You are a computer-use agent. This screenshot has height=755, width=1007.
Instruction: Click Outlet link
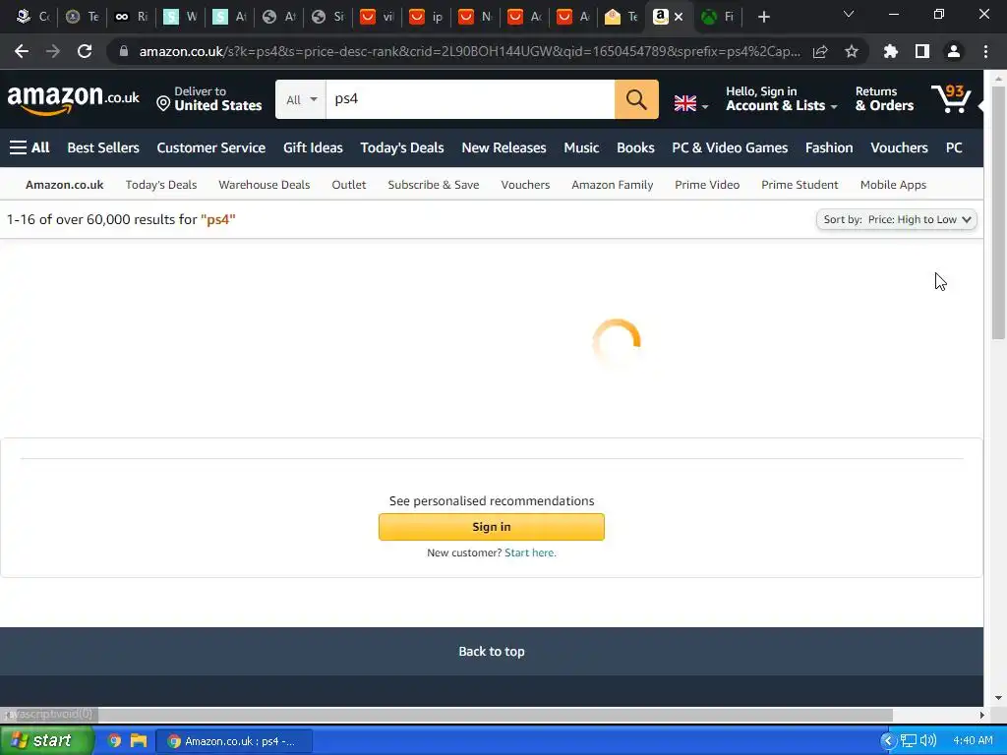click(349, 185)
